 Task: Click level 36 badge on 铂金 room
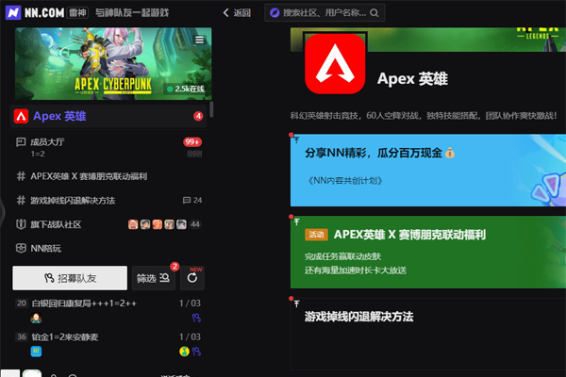pos(22,336)
